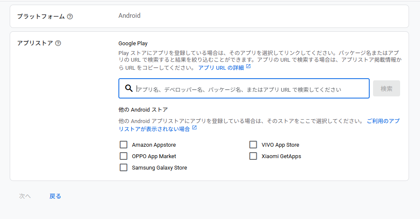Click the external-link icon after アプリ URL の詳細
This screenshot has height=219, width=420.
tap(248, 67)
